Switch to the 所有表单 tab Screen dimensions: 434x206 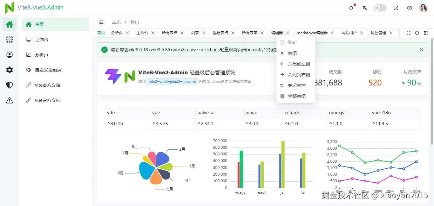(x=250, y=33)
